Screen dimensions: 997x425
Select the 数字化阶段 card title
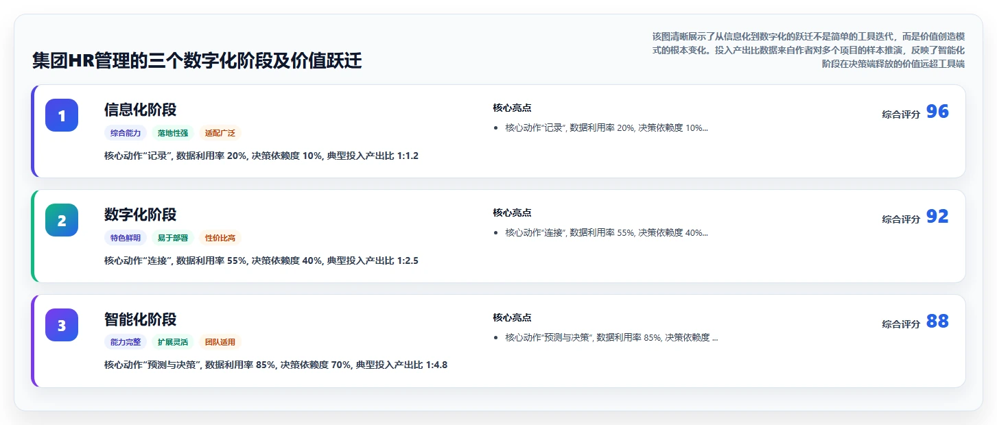tap(141, 215)
